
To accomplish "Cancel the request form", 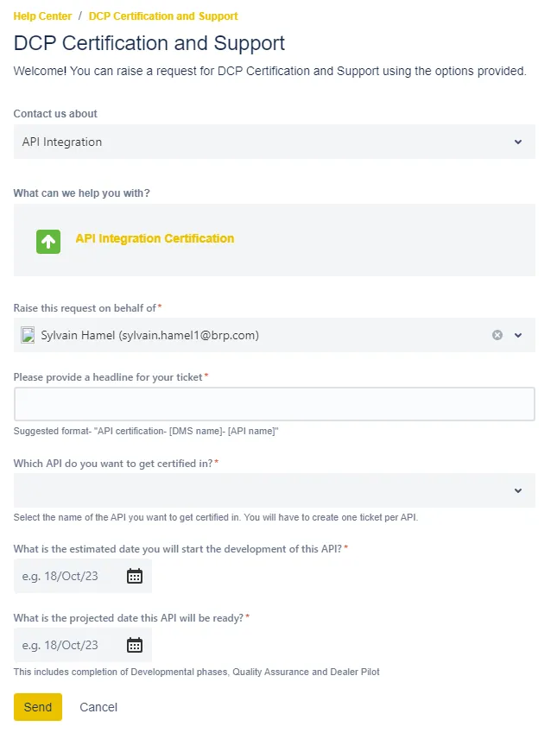I will (98, 707).
